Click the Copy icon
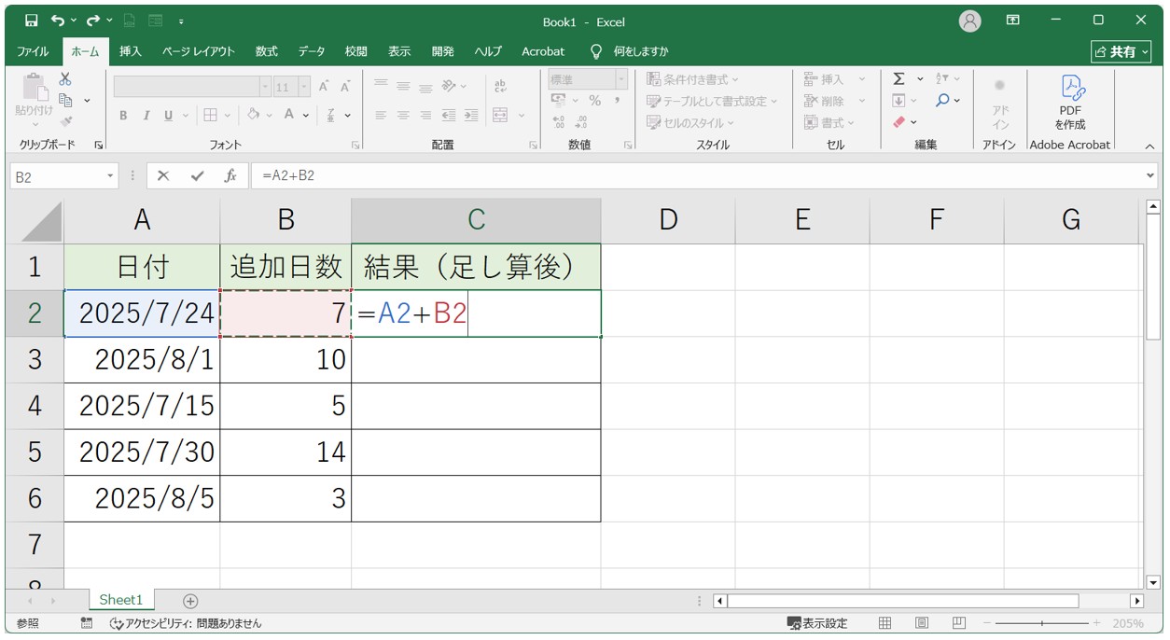 pos(65,100)
